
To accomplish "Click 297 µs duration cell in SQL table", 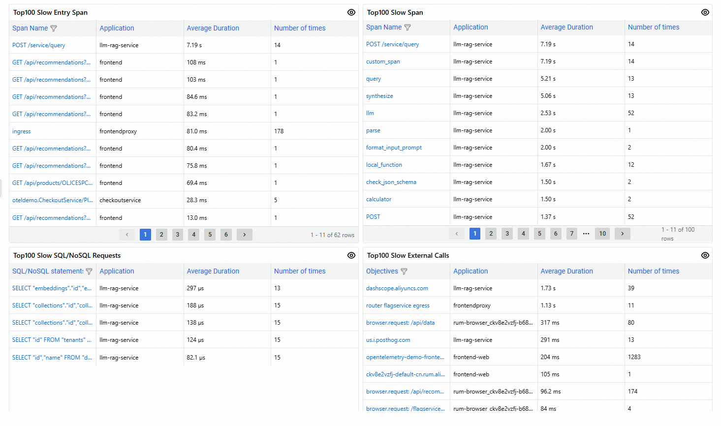I will tap(195, 288).
